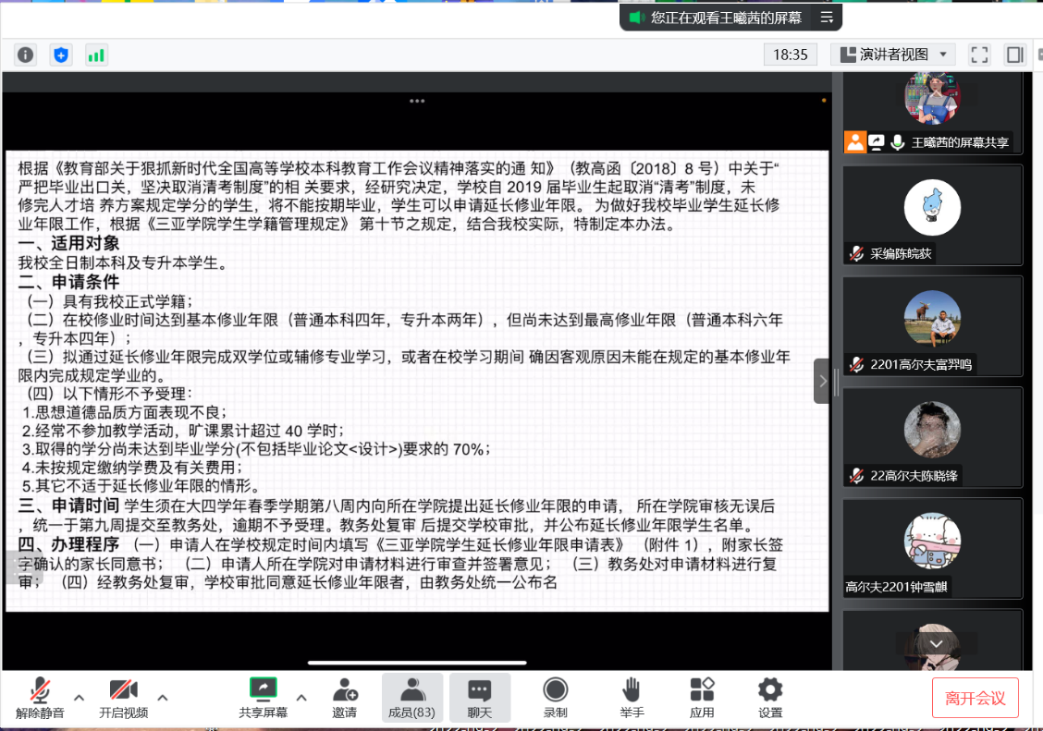Open 设置 settings gear

pos(770,697)
